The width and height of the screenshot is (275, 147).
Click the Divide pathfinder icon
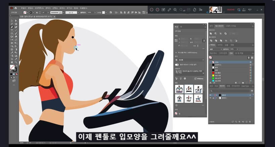(x=211, y=41)
